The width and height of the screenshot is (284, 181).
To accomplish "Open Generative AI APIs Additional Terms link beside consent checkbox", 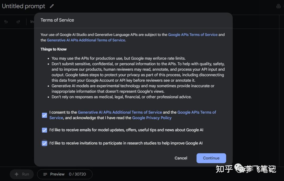I will [x=120, y=112].
